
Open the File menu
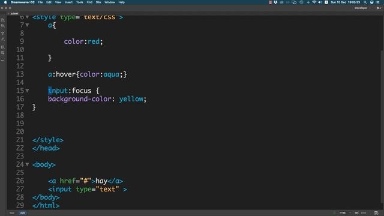(x=40, y=2)
